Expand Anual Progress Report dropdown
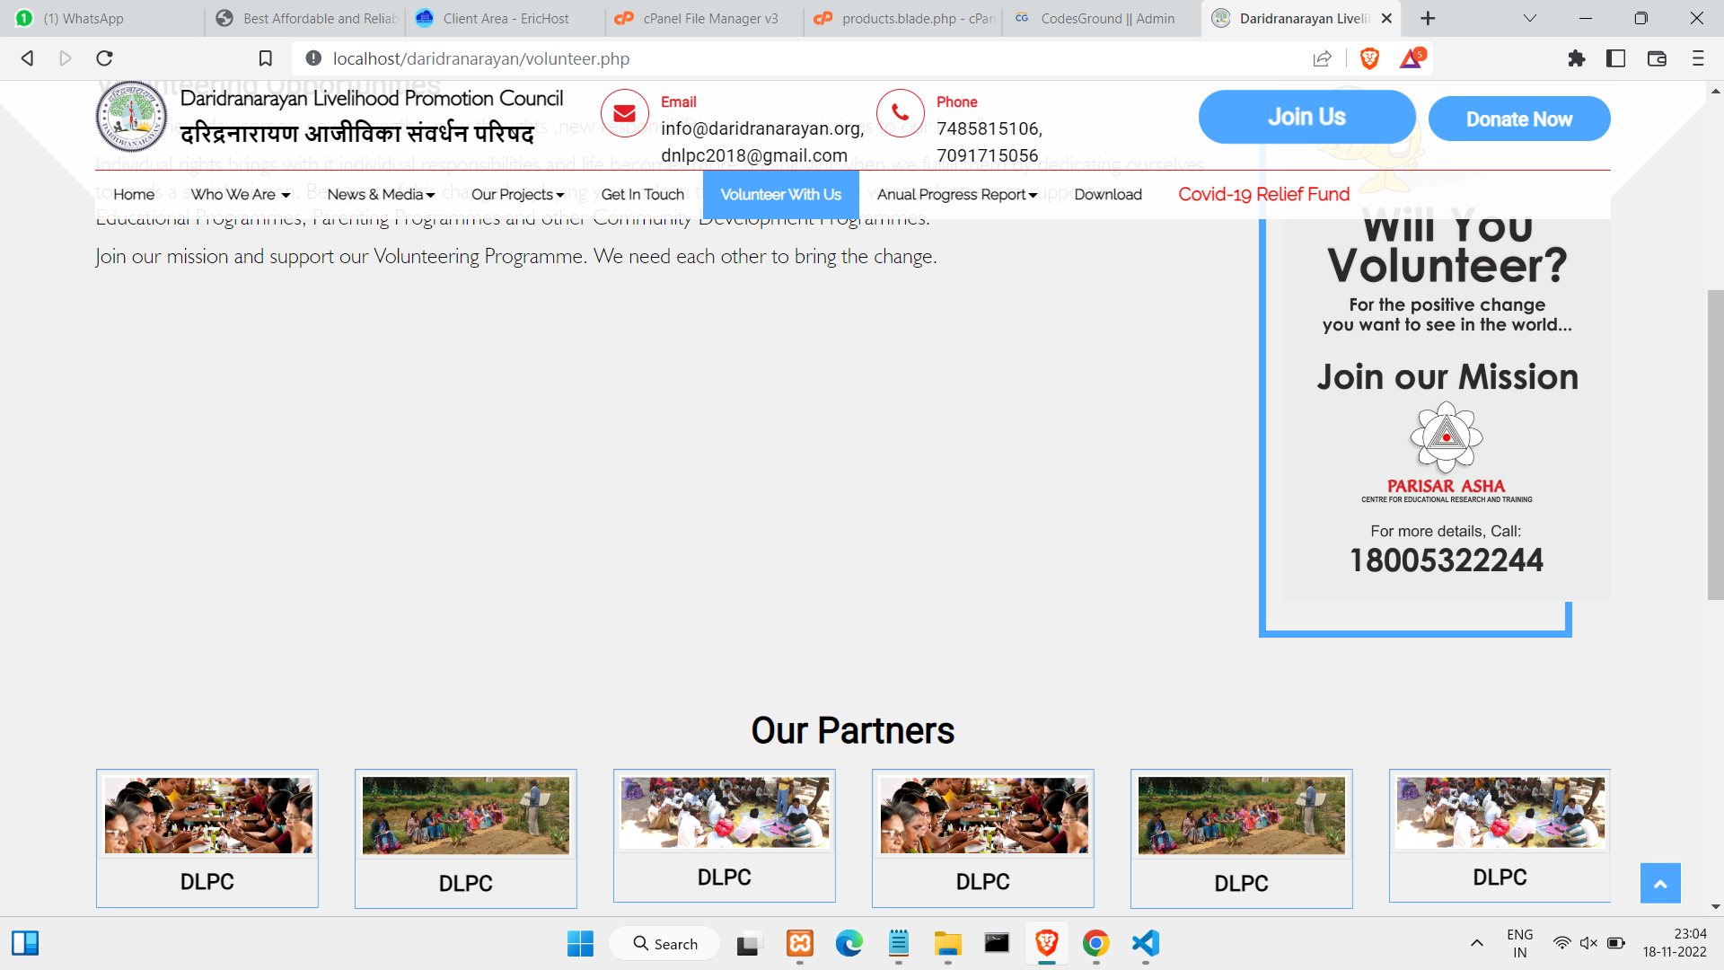This screenshot has width=1724, height=970. (957, 195)
